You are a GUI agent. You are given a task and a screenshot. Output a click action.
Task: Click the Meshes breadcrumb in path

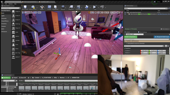62,78
